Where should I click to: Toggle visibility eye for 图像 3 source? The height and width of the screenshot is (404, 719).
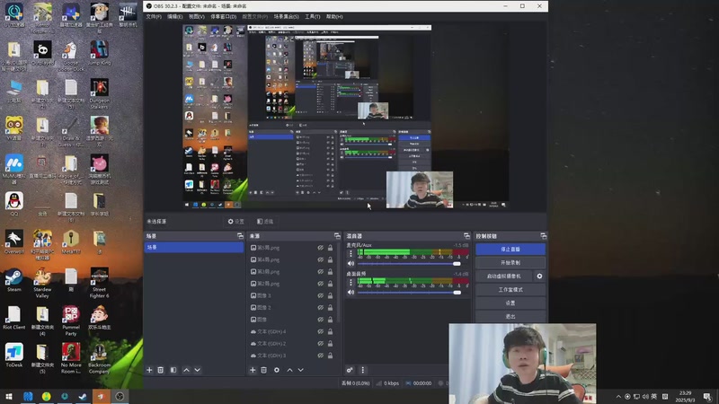(x=321, y=295)
